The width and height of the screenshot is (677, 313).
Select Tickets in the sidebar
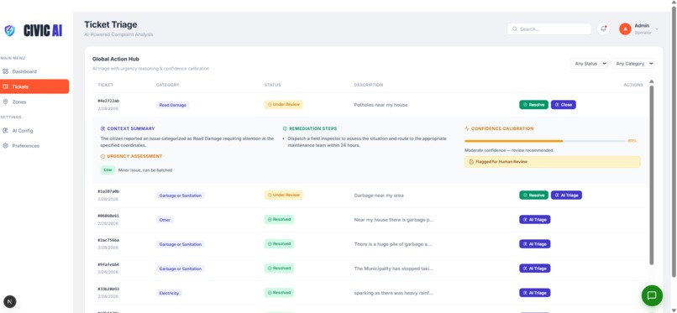click(34, 86)
